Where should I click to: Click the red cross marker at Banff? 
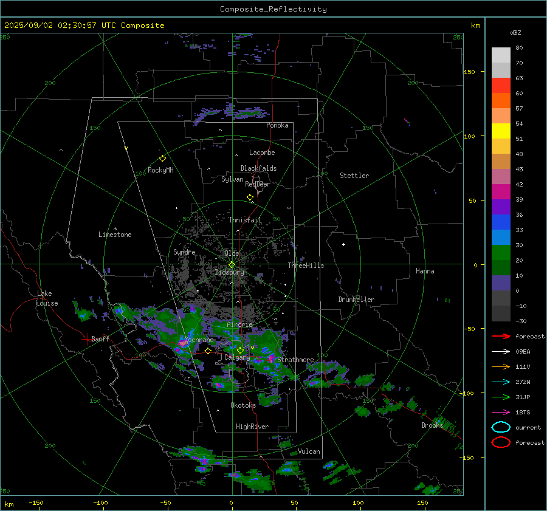coord(87,339)
